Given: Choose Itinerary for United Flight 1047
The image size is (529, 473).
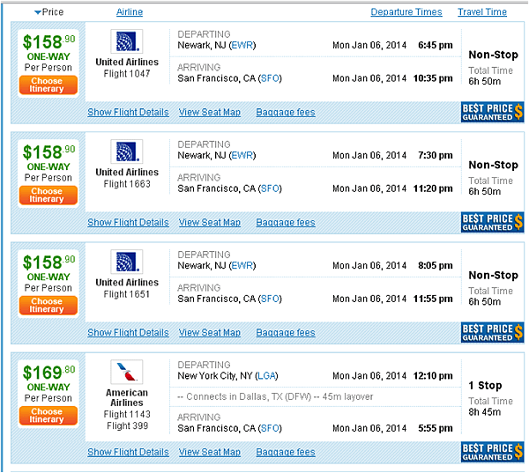Looking at the screenshot, I should coord(48,85).
